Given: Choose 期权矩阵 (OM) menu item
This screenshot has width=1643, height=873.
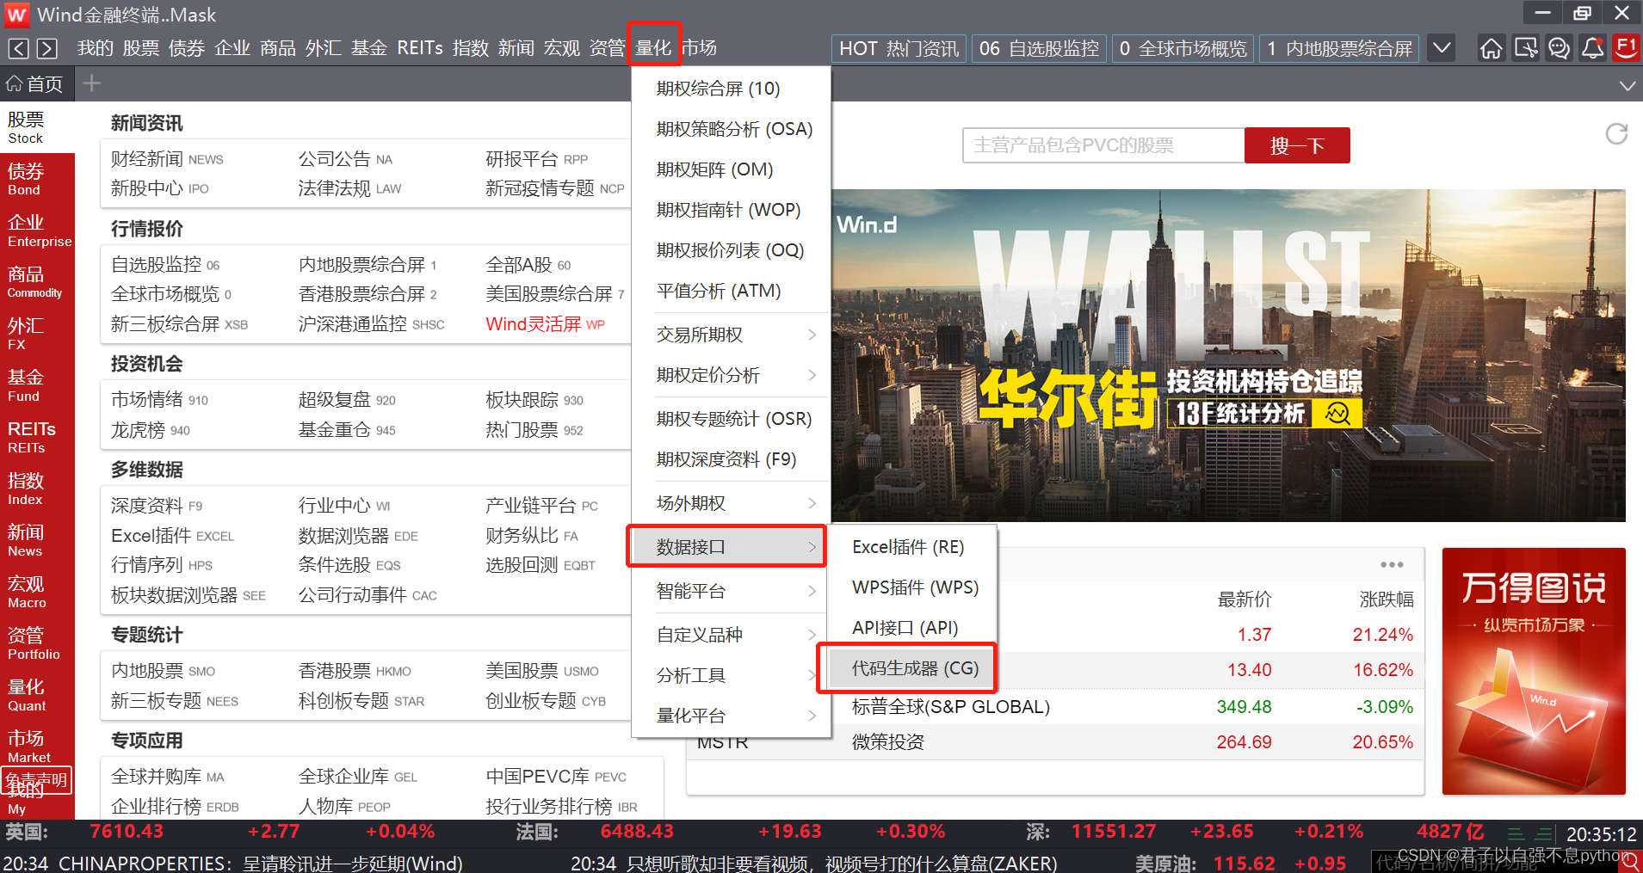Looking at the screenshot, I should 730,169.
